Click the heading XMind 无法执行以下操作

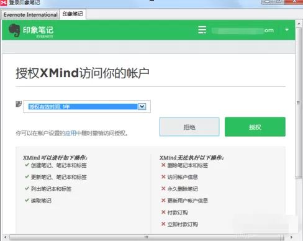pos(192,158)
